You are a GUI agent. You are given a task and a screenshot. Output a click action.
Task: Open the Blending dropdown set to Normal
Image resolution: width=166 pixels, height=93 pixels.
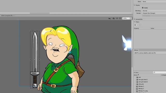[154, 11]
